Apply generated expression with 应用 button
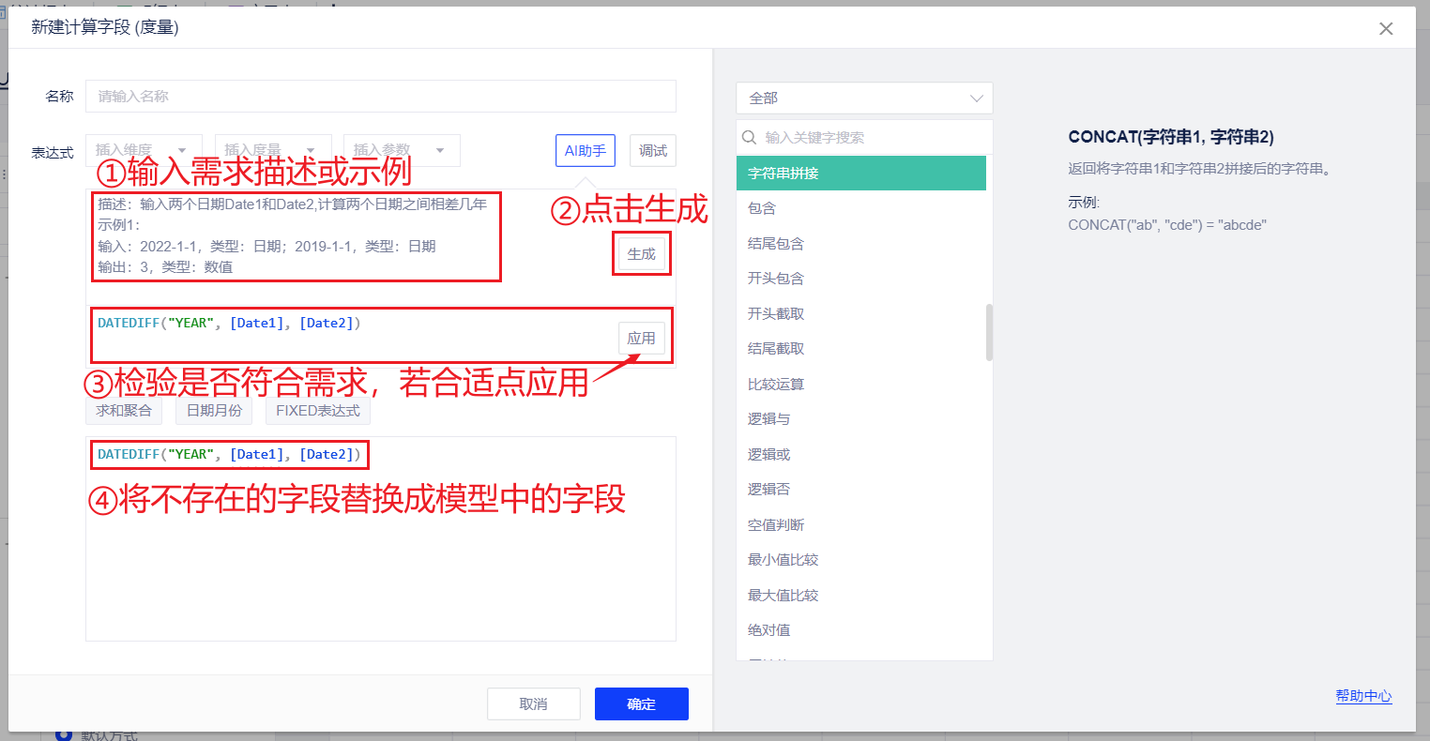 pos(642,339)
